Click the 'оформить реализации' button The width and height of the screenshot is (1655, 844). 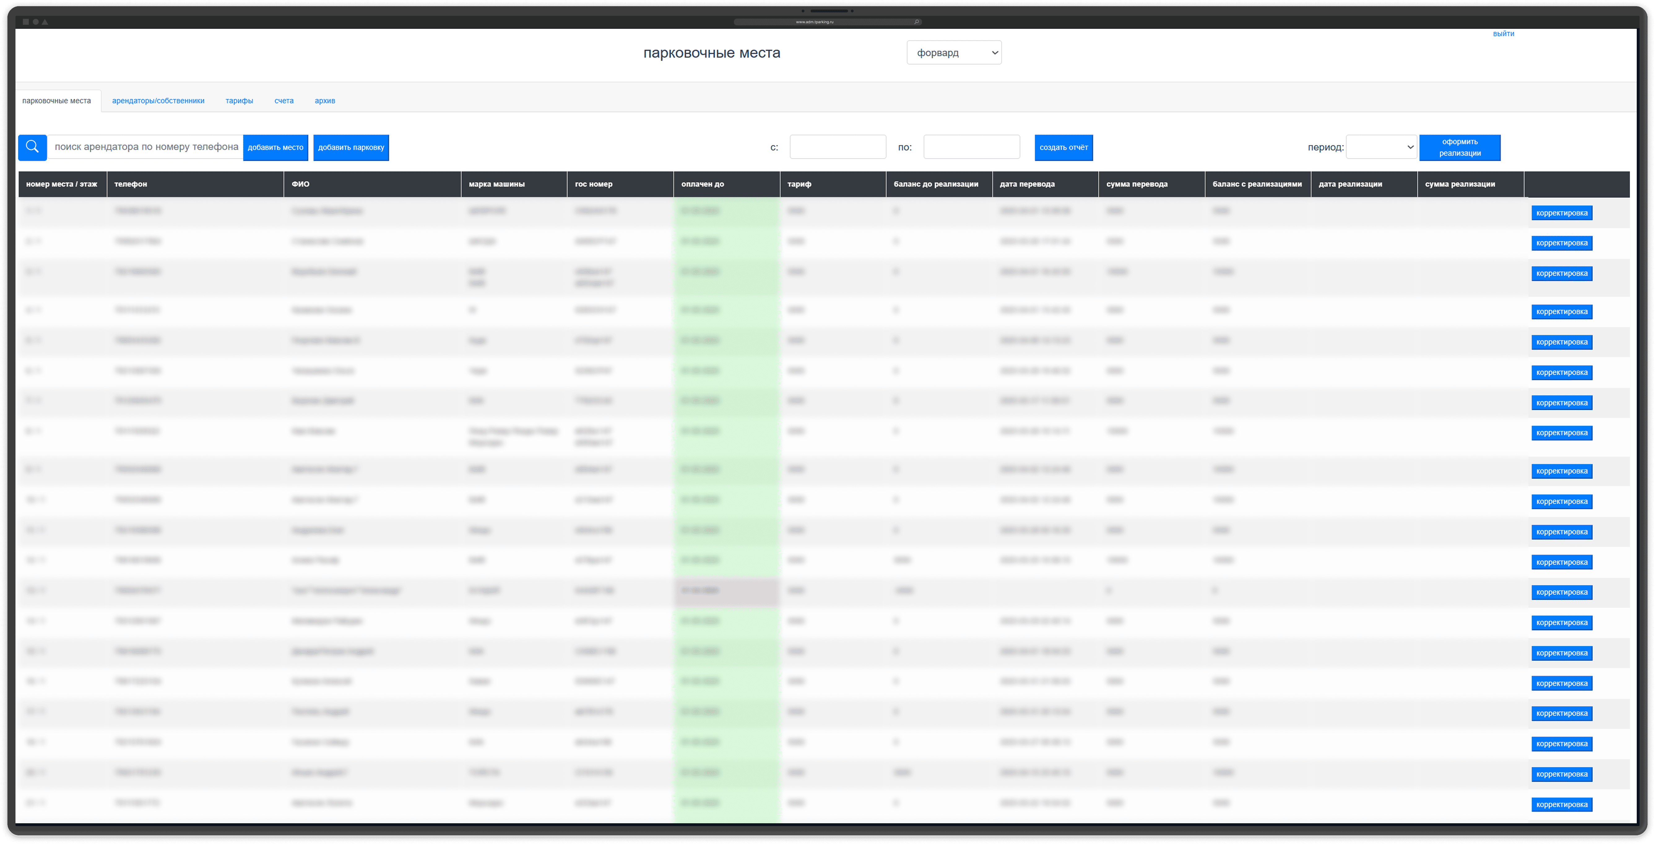coord(1460,148)
